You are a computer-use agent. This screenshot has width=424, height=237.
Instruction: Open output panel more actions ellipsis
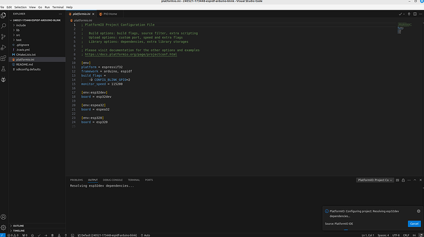409,180
